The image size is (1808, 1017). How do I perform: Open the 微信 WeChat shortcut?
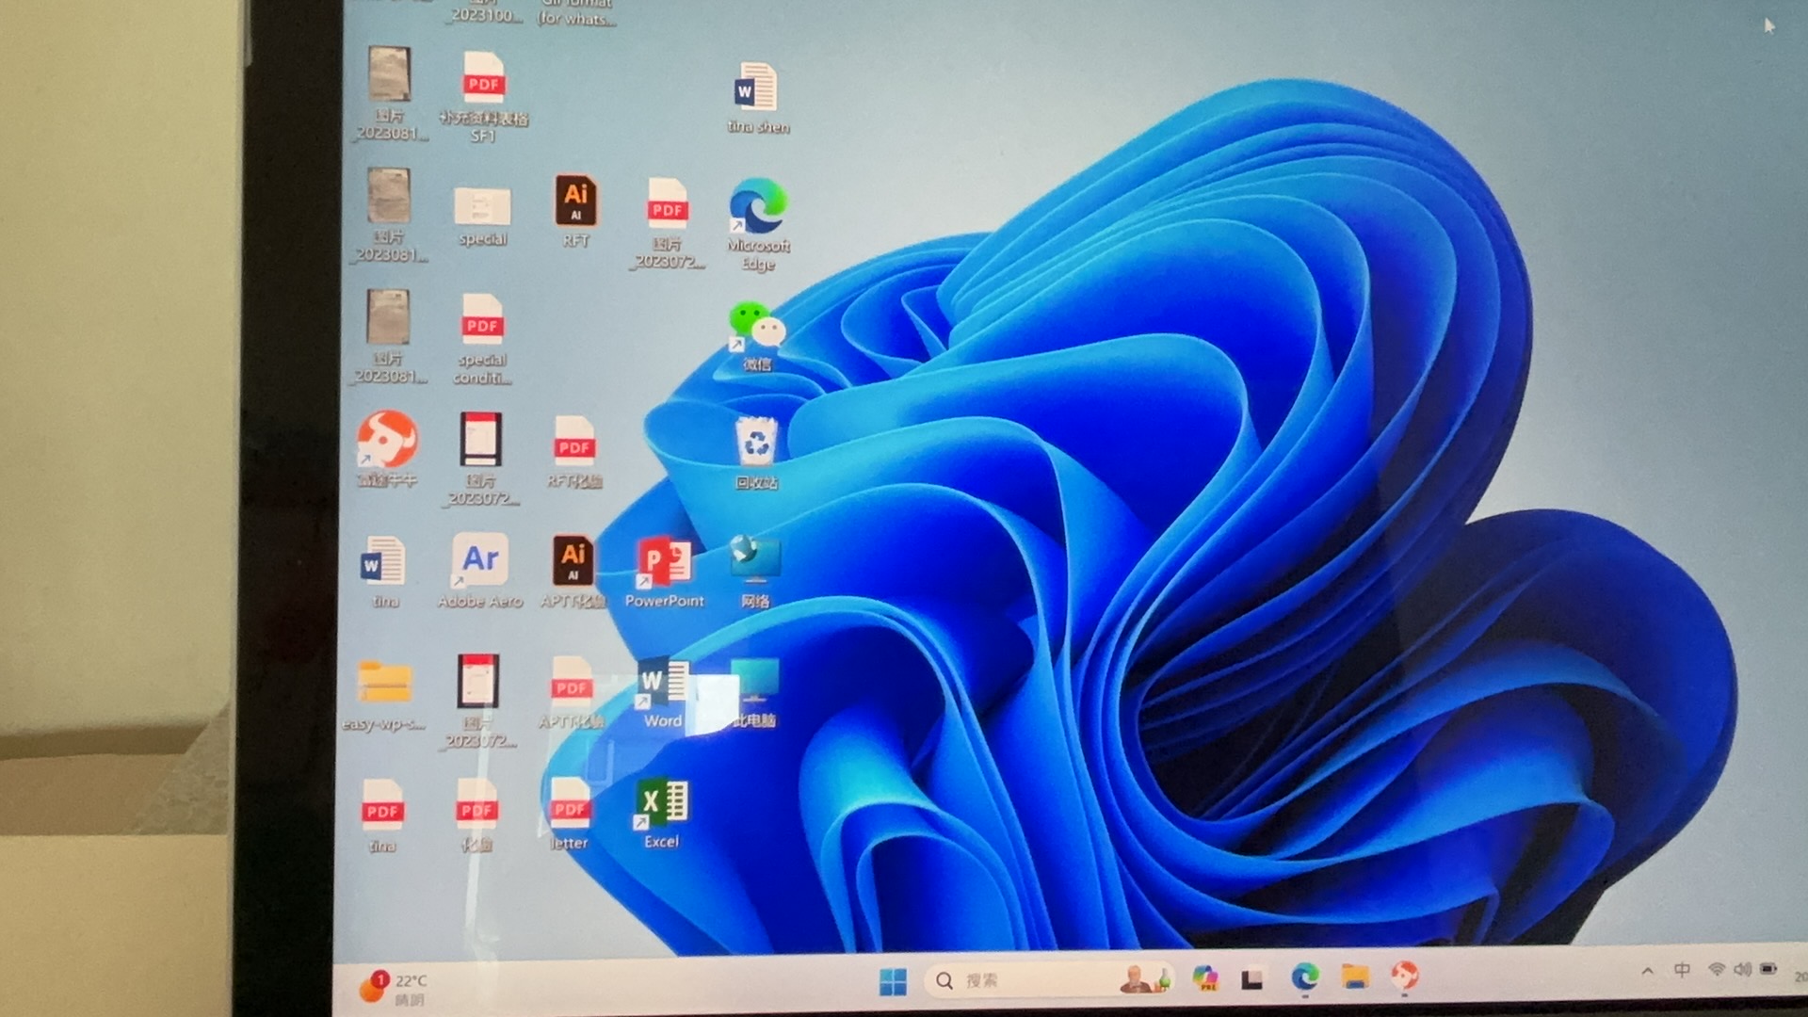757,336
